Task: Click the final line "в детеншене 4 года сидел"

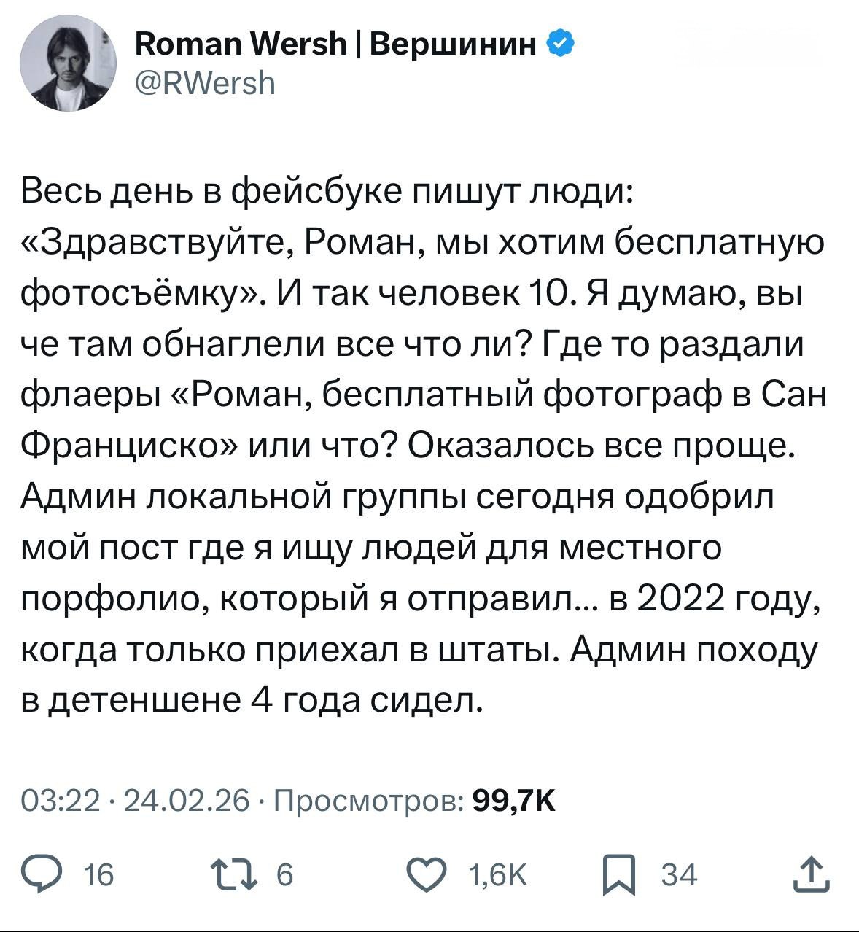Action: tap(252, 700)
